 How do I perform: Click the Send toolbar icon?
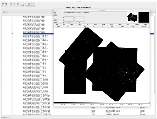(x=22, y=4)
